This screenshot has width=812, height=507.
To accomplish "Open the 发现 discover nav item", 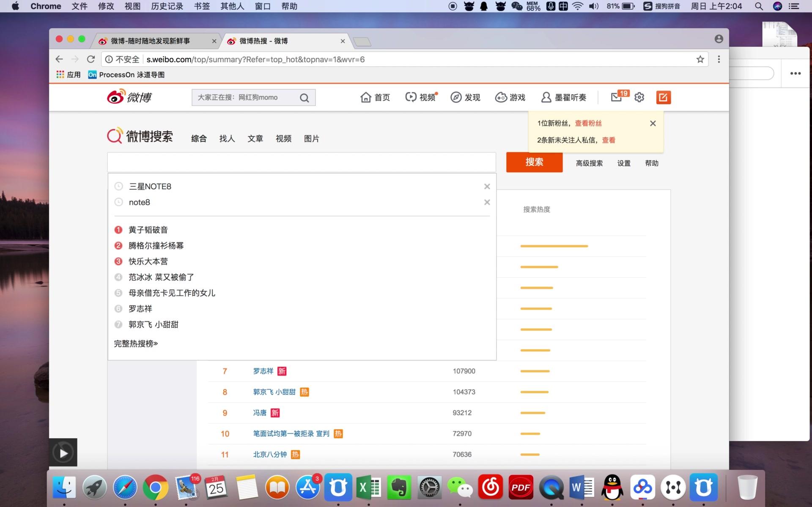I will [465, 98].
